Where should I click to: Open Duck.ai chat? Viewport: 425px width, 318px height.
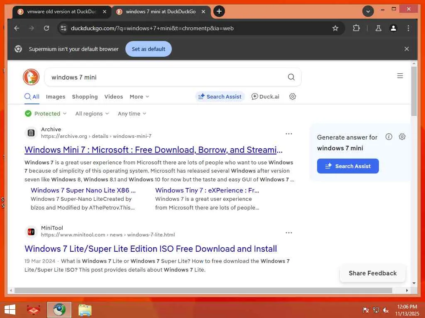(x=265, y=96)
